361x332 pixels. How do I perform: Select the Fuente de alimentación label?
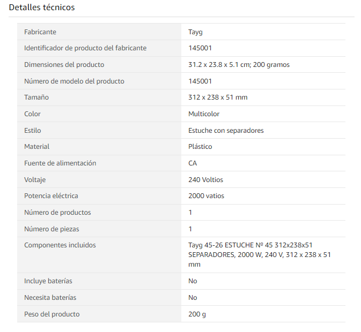60,163
